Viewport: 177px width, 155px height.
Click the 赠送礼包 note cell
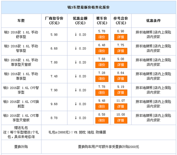point(21,132)
